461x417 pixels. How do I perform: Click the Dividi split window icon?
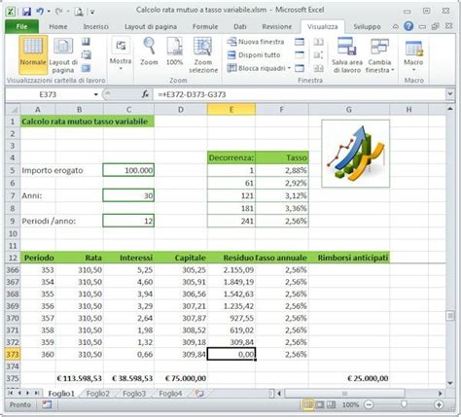[x=300, y=42]
